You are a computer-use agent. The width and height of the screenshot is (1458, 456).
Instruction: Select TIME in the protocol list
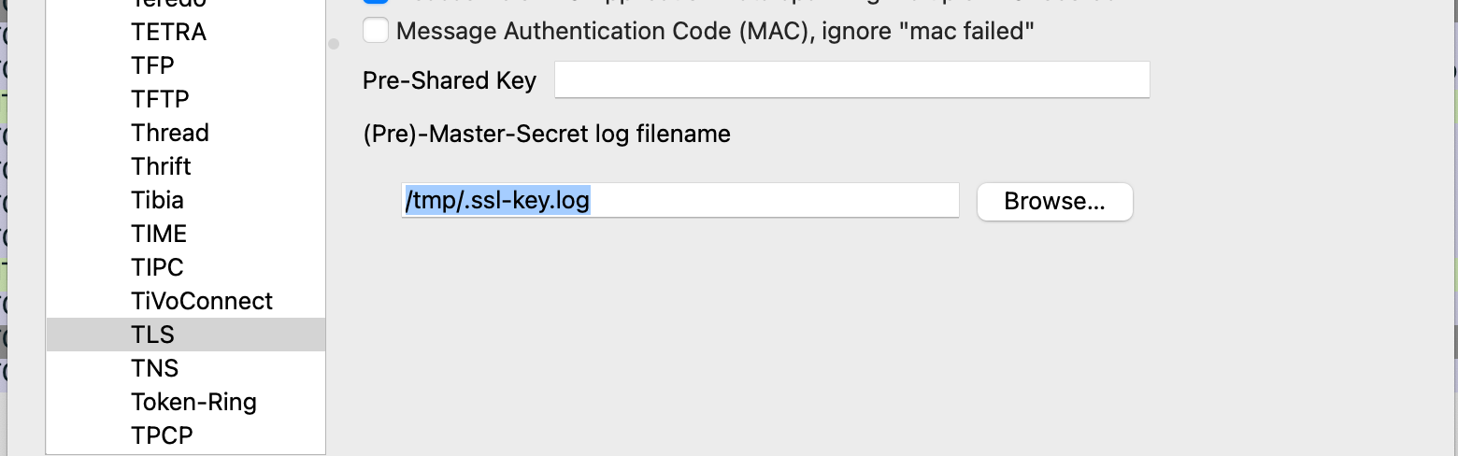[x=159, y=234]
